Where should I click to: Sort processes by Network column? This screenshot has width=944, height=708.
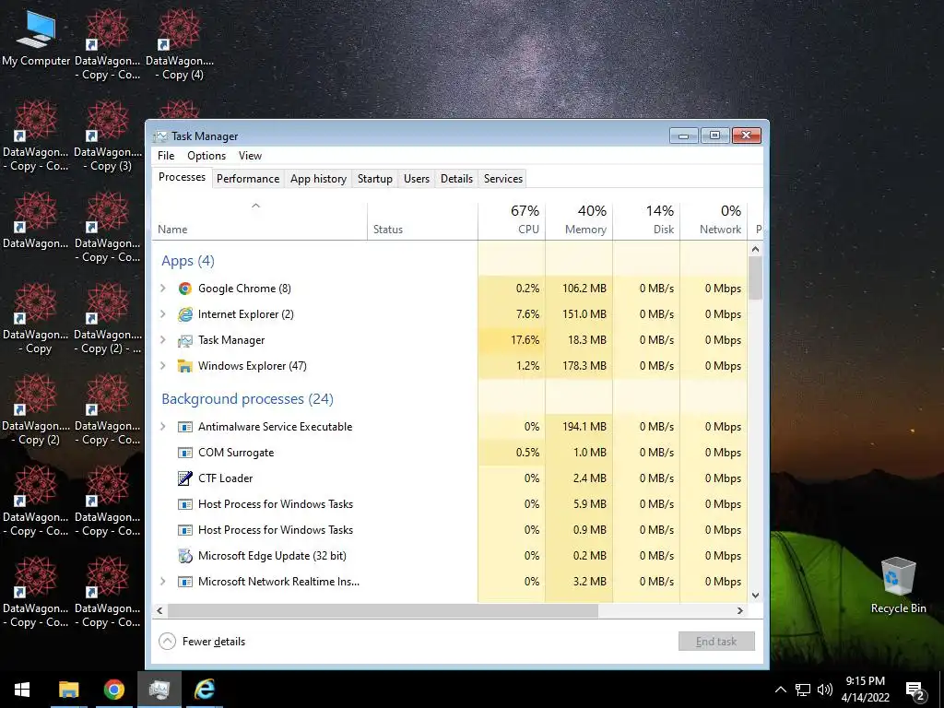coord(714,221)
